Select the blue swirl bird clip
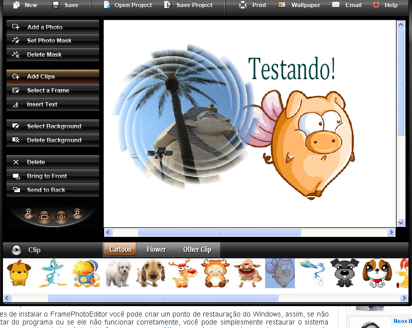412x328 pixels. coord(313,273)
